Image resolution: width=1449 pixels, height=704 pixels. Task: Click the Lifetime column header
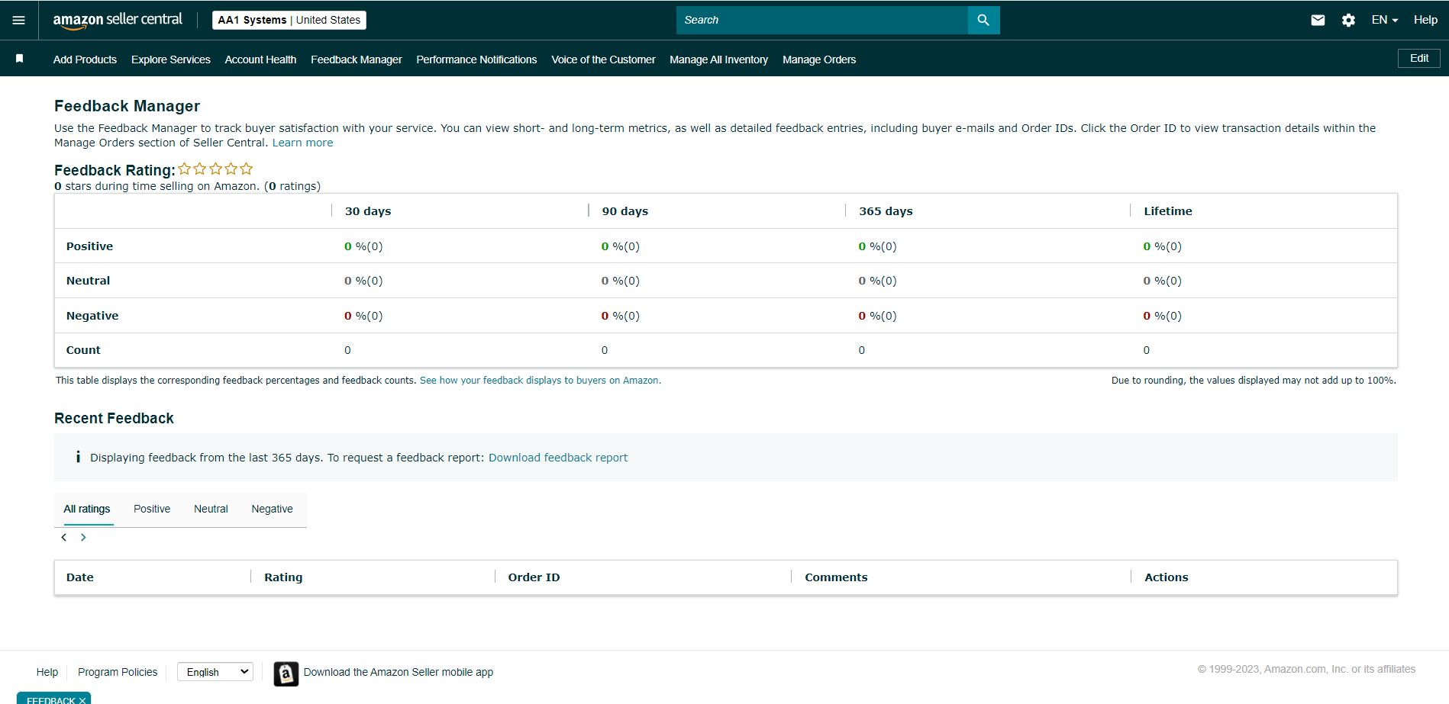point(1168,211)
